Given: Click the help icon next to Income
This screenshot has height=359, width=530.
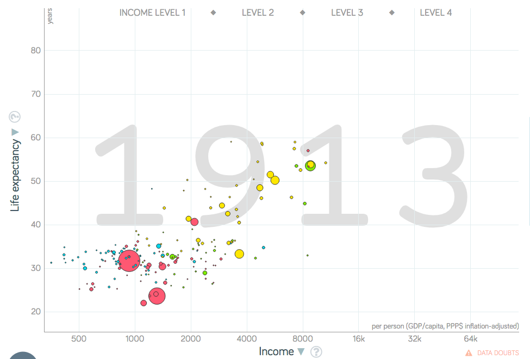Looking at the screenshot, I should [316, 352].
